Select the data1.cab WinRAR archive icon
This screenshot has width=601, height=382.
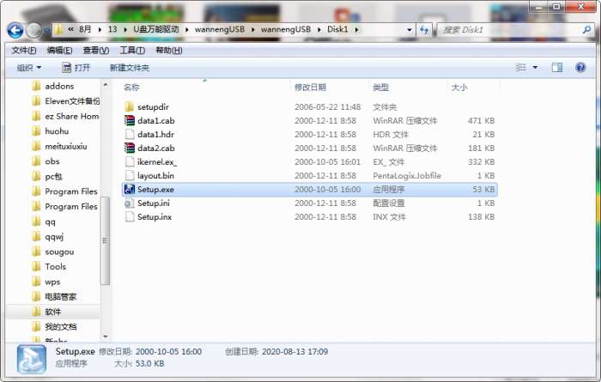point(130,121)
